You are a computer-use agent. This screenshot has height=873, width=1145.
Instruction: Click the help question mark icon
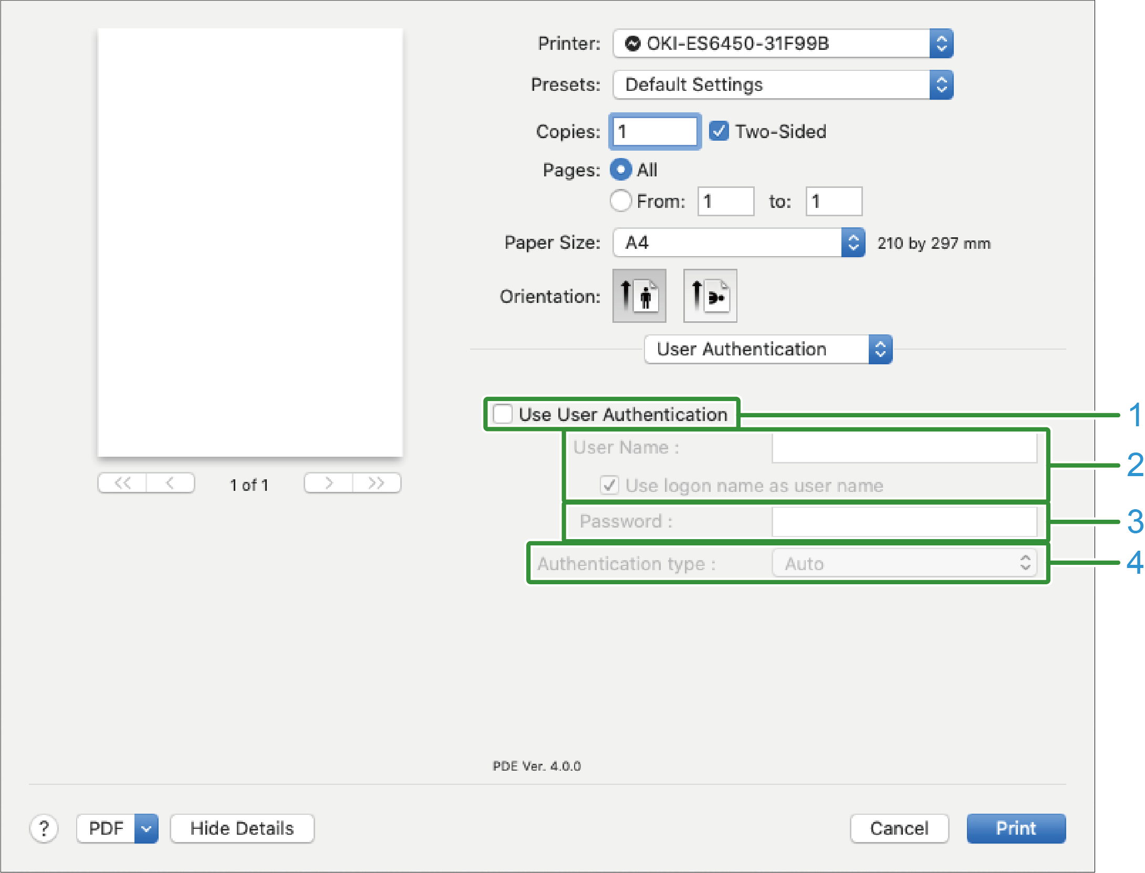coord(44,828)
